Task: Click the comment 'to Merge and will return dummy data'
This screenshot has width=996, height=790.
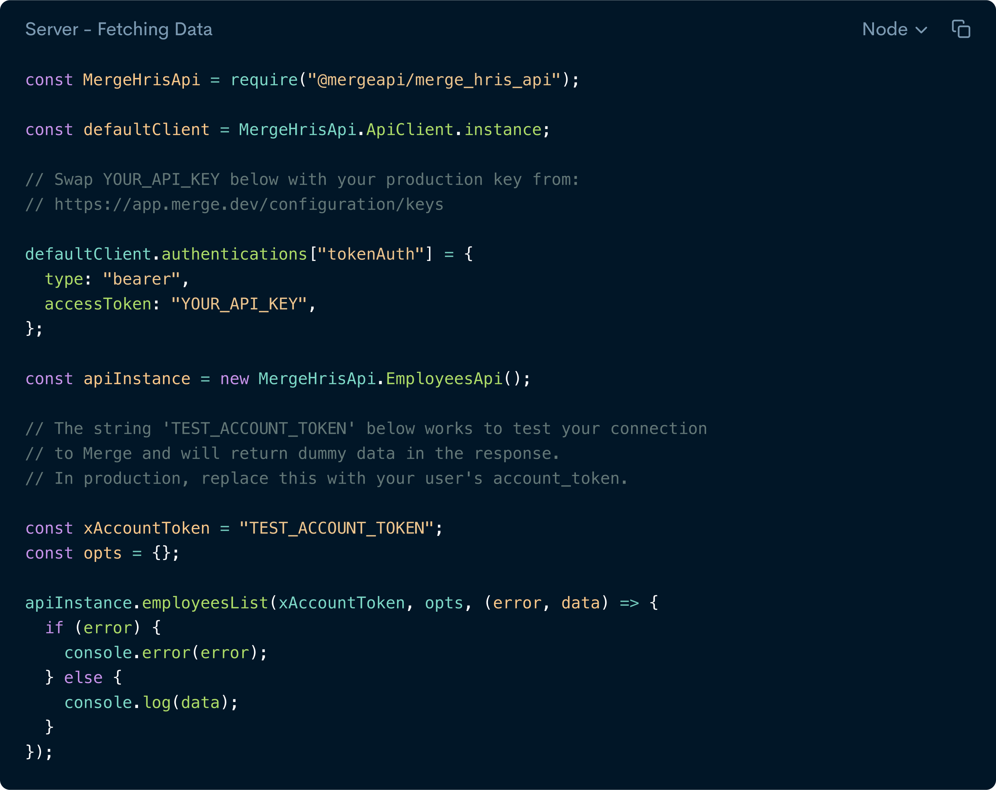Action: pyautogui.click(x=292, y=453)
